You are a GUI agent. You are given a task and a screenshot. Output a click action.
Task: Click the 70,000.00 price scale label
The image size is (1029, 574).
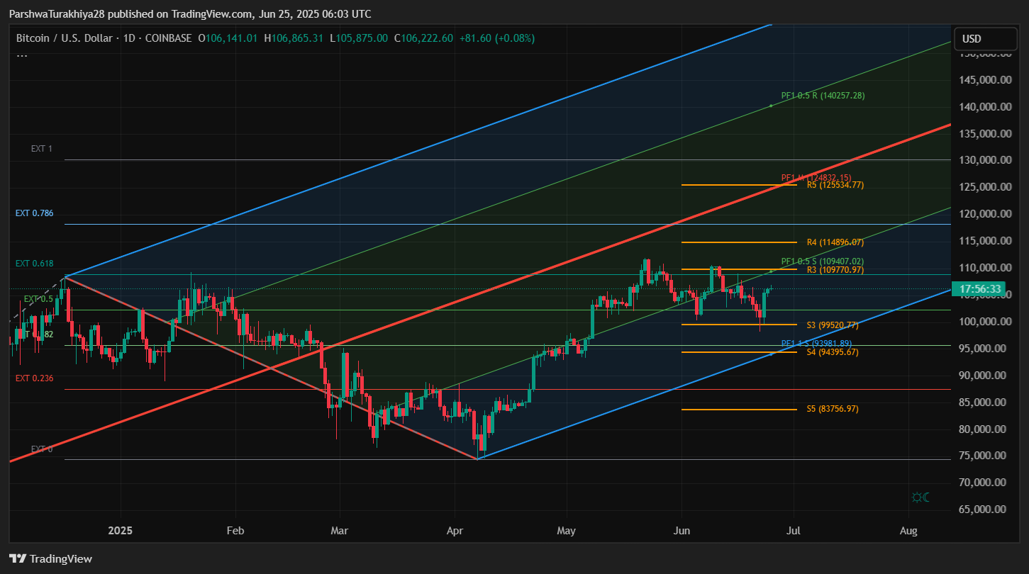(984, 483)
